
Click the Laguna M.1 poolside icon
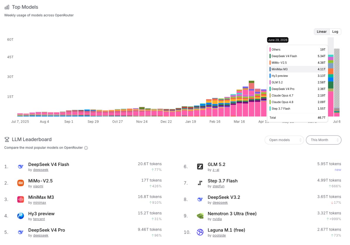point(200,232)
